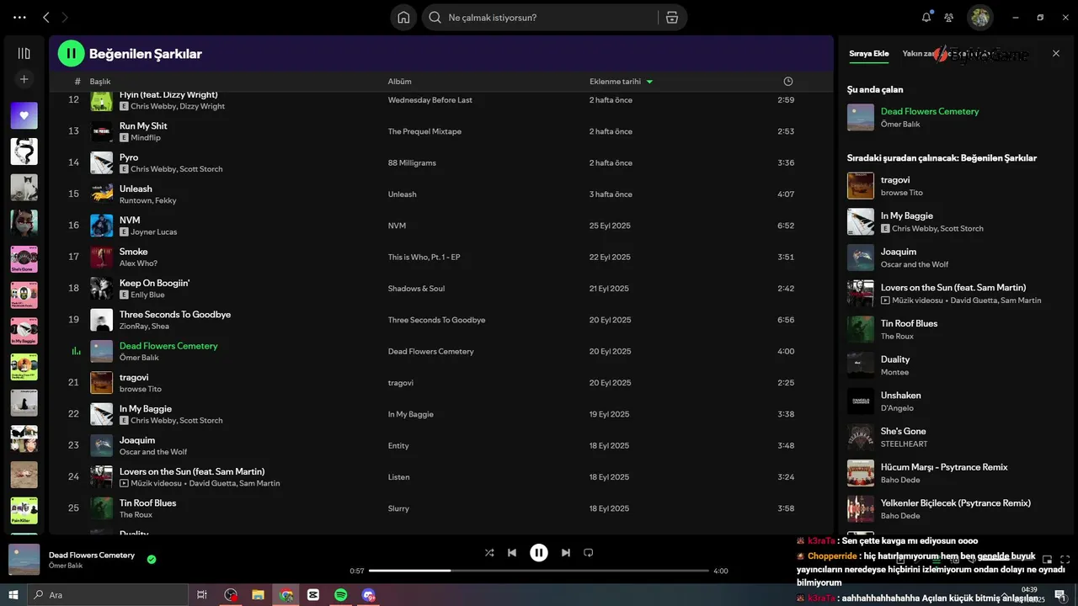Open Dead Flowers Cemetery in the now playing queue
Image resolution: width=1078 pixels, height=606 pixels.
(x=930, y=111)
